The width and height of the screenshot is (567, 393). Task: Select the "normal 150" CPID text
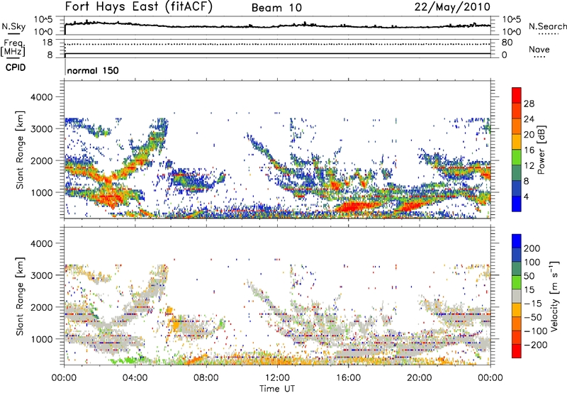pyautogui.click(x=93, y=70)
